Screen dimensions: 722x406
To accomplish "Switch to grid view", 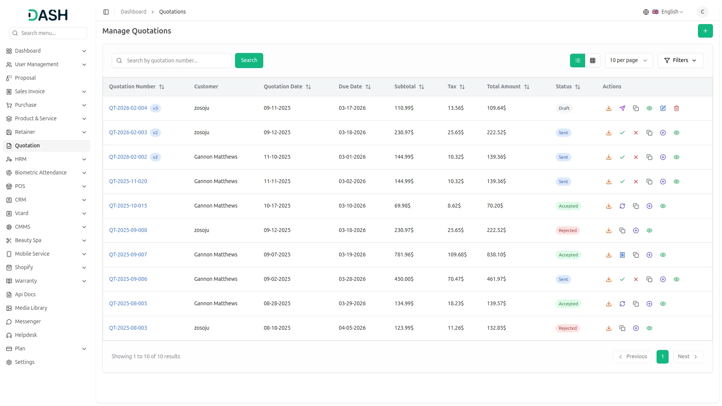I will pos(592,61).
